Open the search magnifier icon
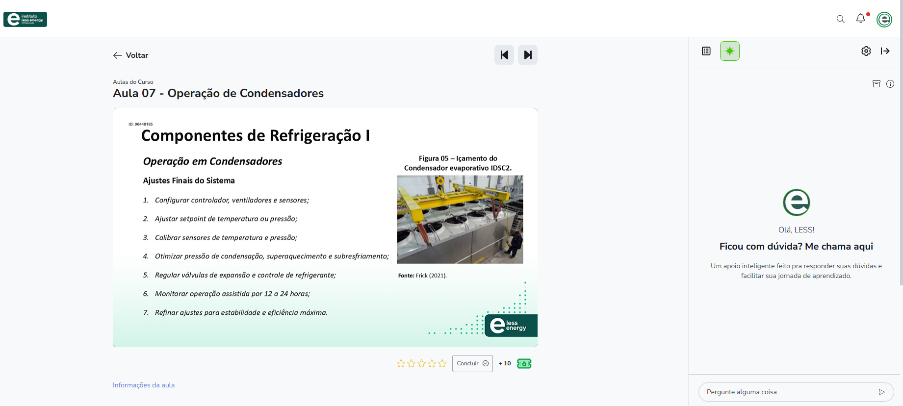This screenshot has height=406, width=903. coord(840,19)
